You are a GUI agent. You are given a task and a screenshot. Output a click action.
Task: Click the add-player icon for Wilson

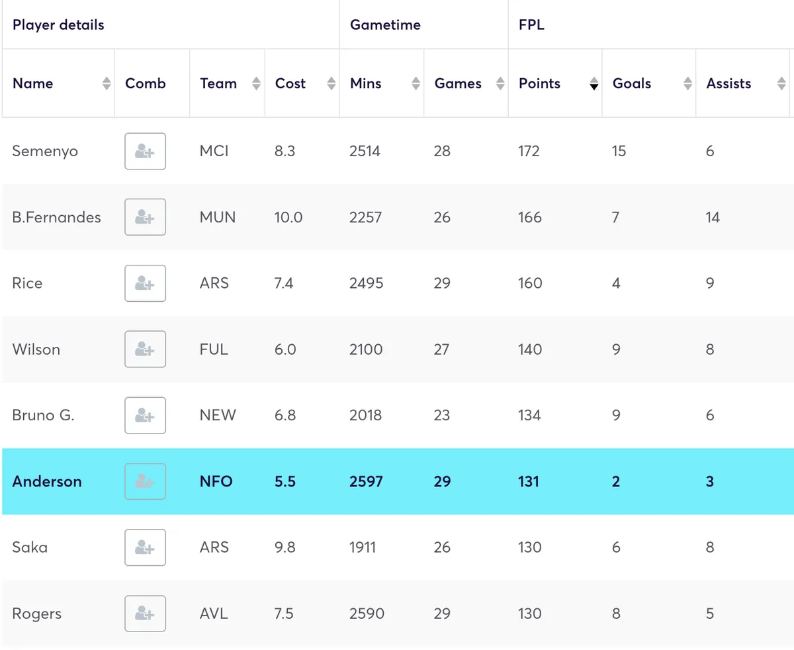click(145, 349)
